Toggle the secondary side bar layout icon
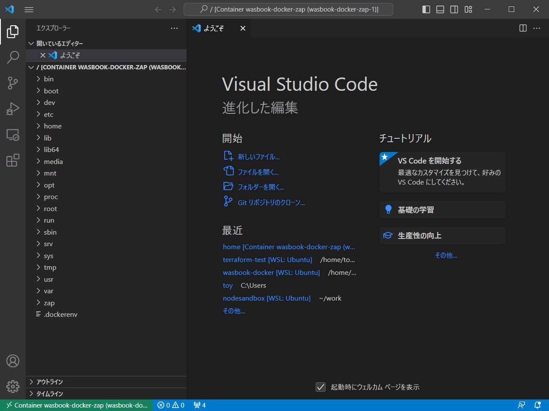Screen dimensions: 549x411 454,9
